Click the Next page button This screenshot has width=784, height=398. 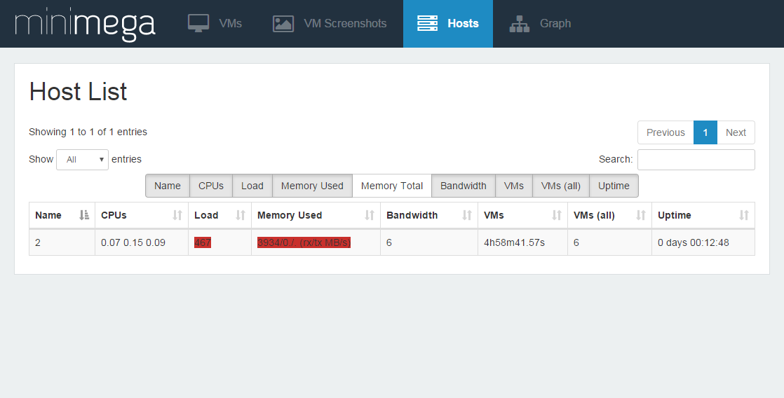point(736,132)
